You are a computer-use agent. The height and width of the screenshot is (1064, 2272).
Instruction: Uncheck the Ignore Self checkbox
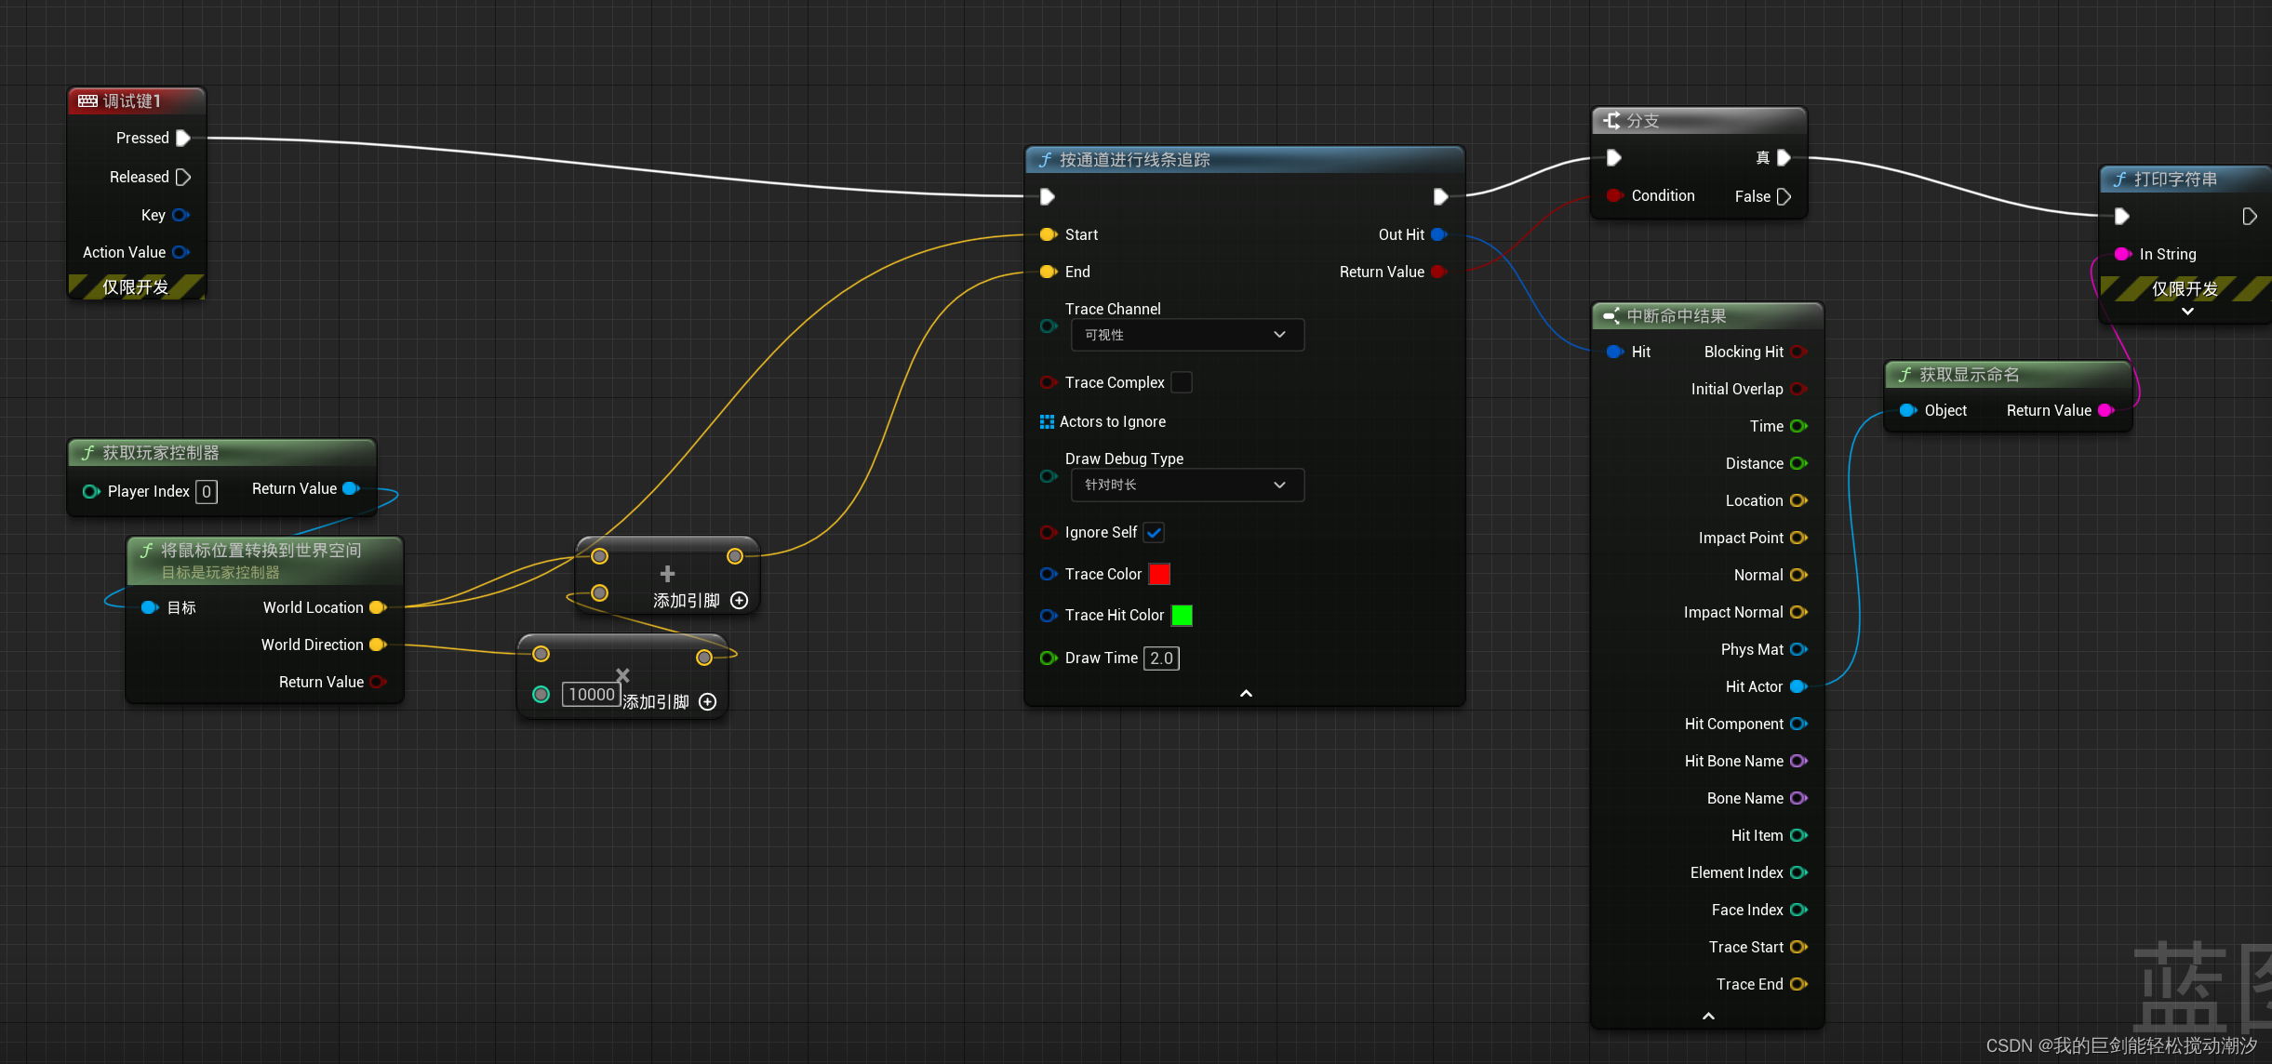pyautogui.click(x=1154, y=532)
